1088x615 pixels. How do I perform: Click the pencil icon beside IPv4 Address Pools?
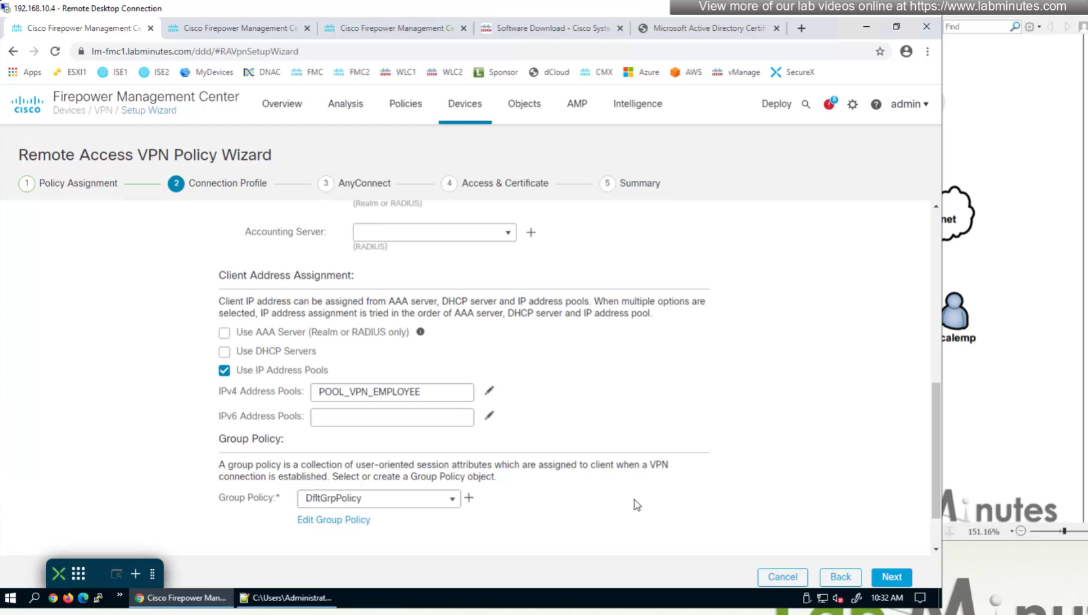coord(489,391)
